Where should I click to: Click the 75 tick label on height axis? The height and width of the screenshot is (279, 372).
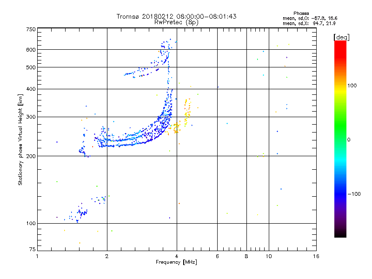click(32, 250)
